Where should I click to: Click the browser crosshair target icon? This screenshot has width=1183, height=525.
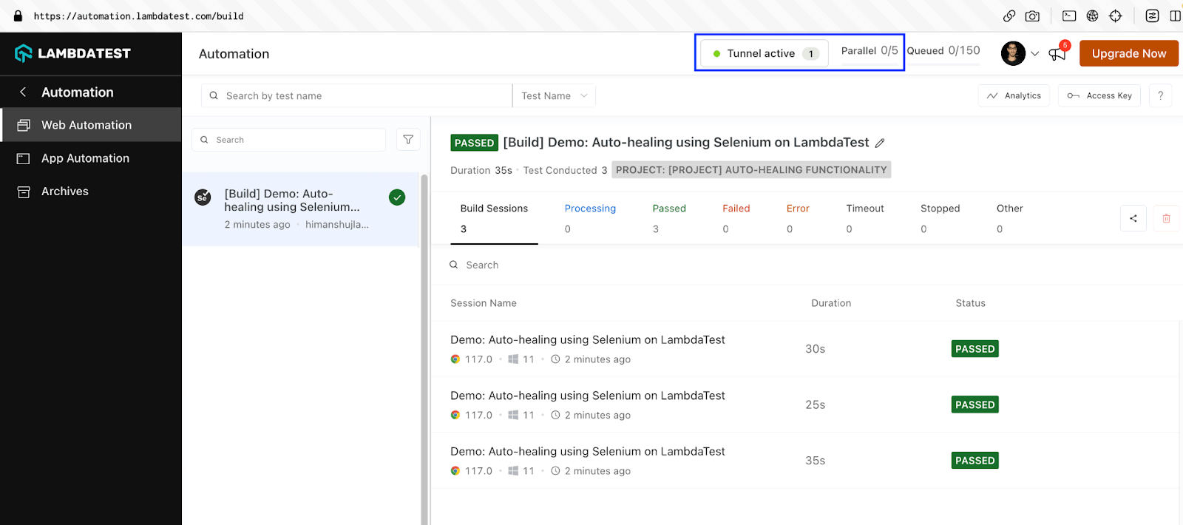click(1116, 16)
